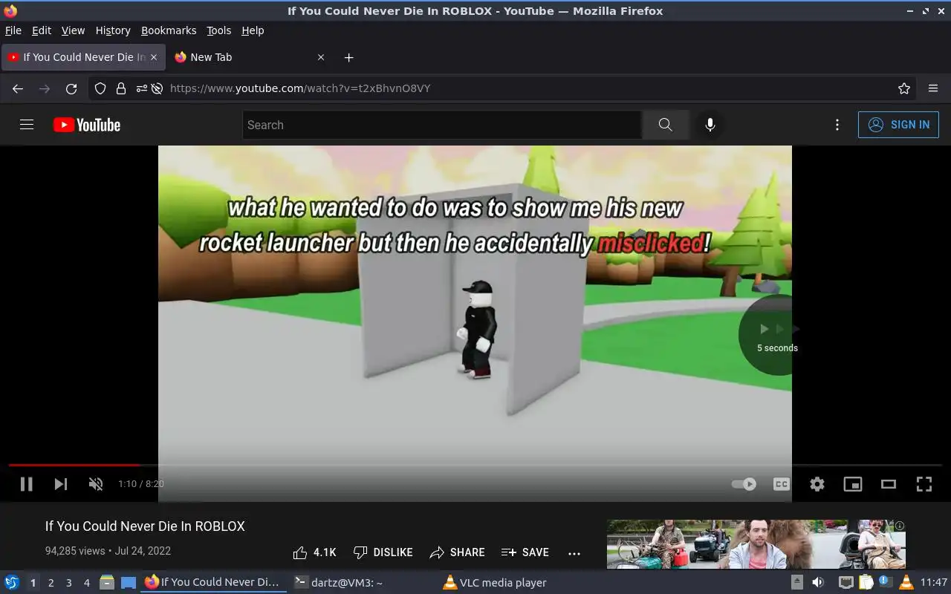Open the File menu
This screenshot has height=594, width=951.
13,30
